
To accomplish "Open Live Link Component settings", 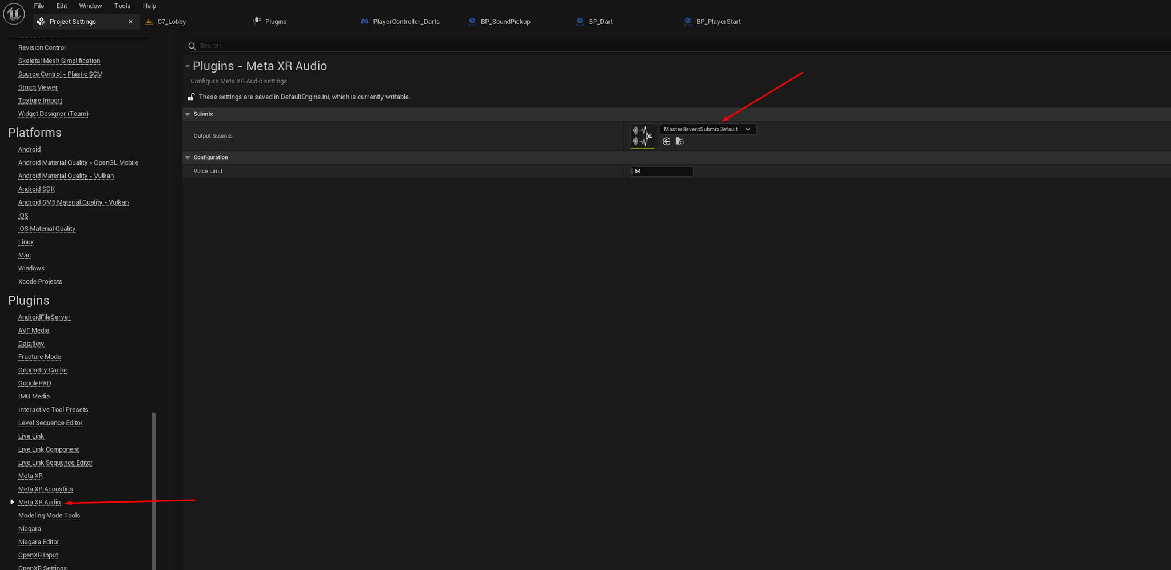I will pyautogui.click(x=49, y=449).
